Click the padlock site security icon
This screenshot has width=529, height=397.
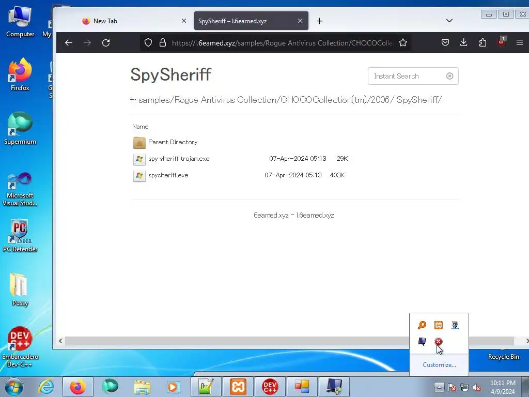(163, 42)
